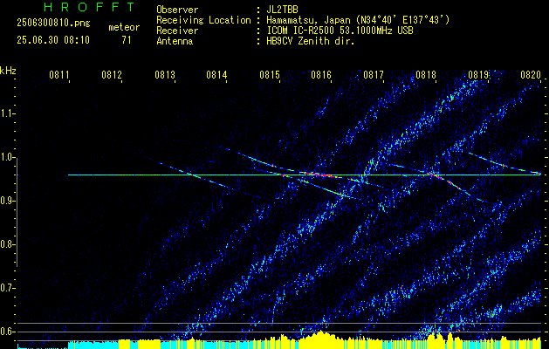Click the 0820 time marker
The width and height of the screenshot is (549, 349).
531,75
